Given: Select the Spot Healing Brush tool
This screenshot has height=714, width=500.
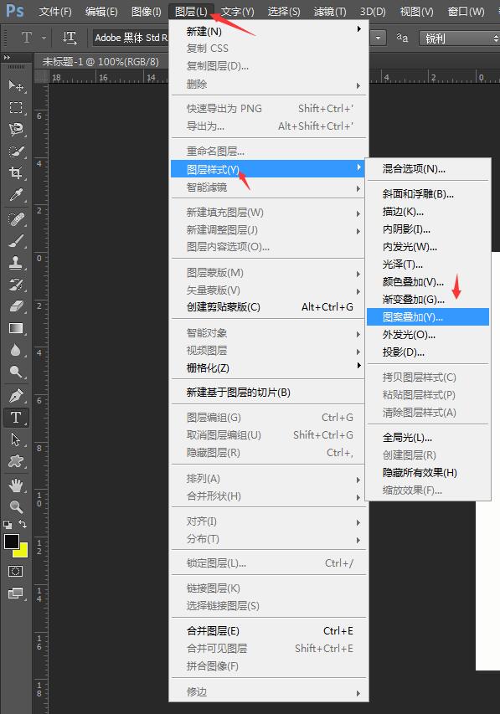Looking at the screenshot, I should [x=17, y=219].
